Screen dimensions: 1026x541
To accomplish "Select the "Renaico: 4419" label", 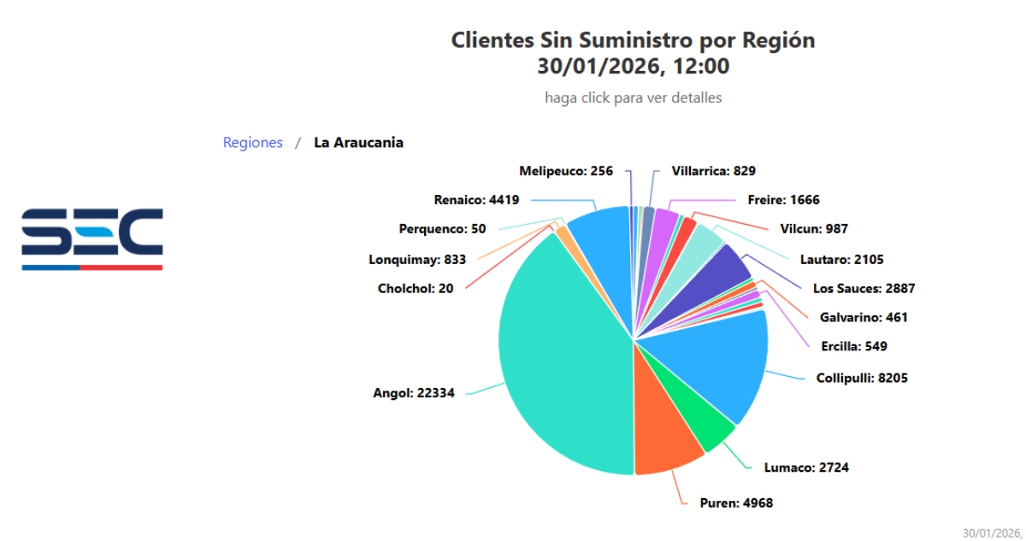I will (x=476, y=201).
